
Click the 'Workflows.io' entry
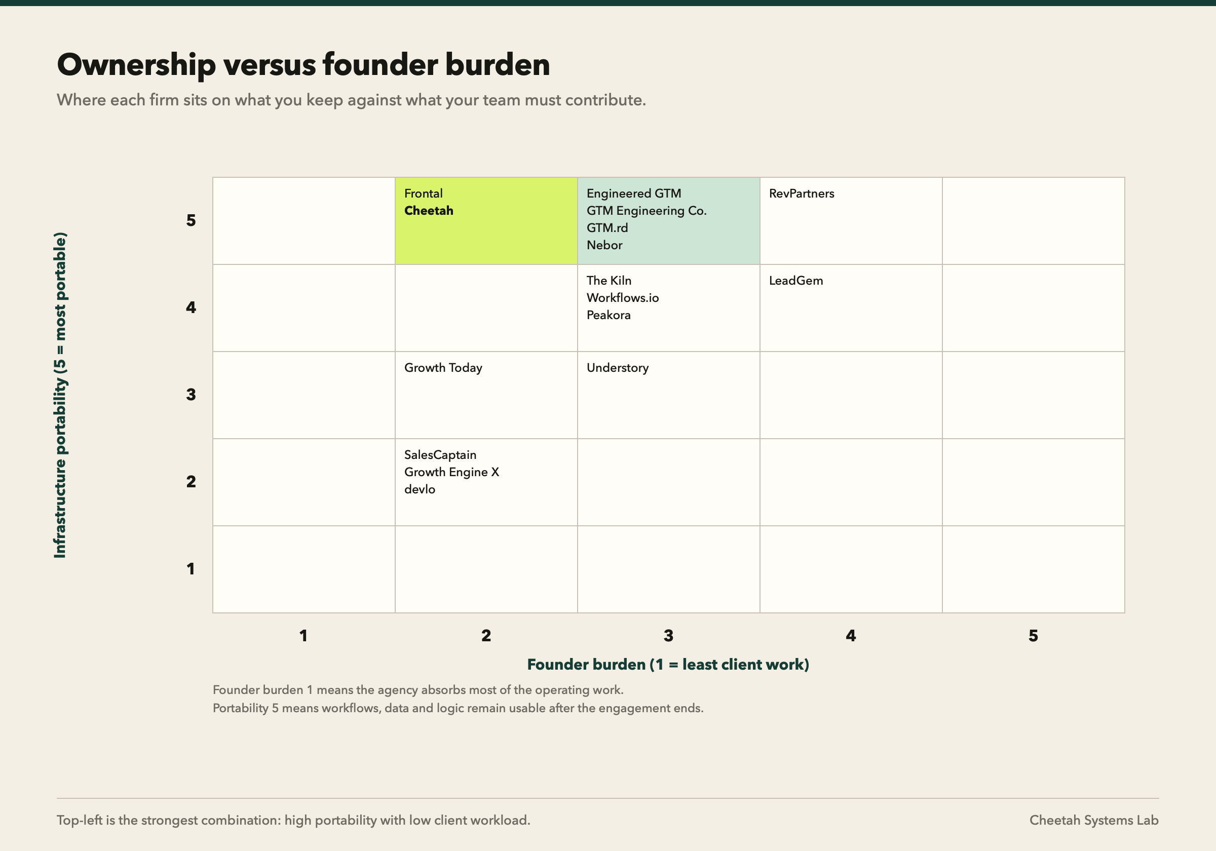pyautogui.click(x=622, y=298)
